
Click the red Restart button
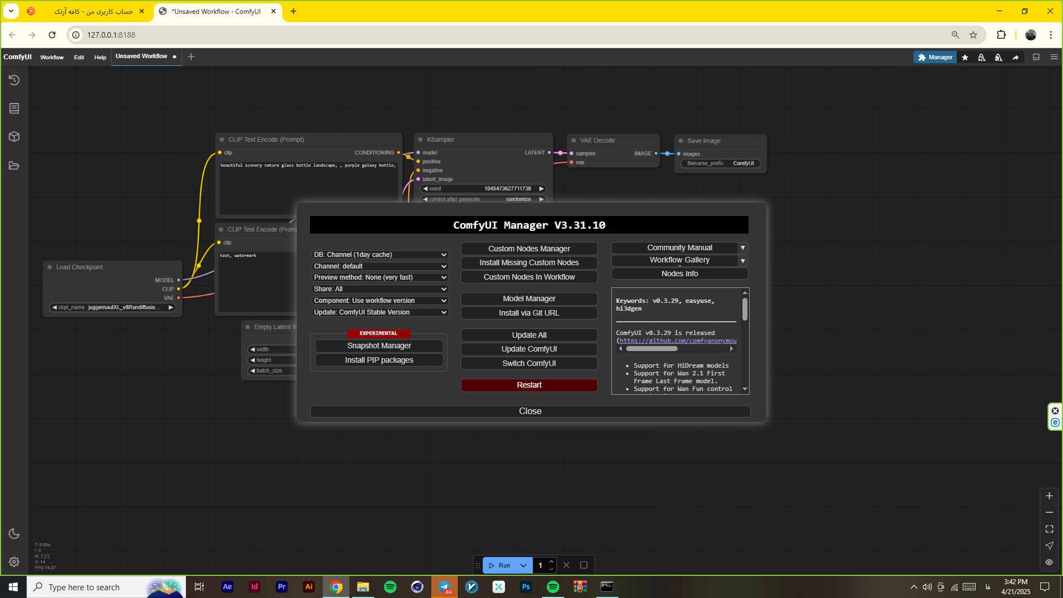coord(529,385)
